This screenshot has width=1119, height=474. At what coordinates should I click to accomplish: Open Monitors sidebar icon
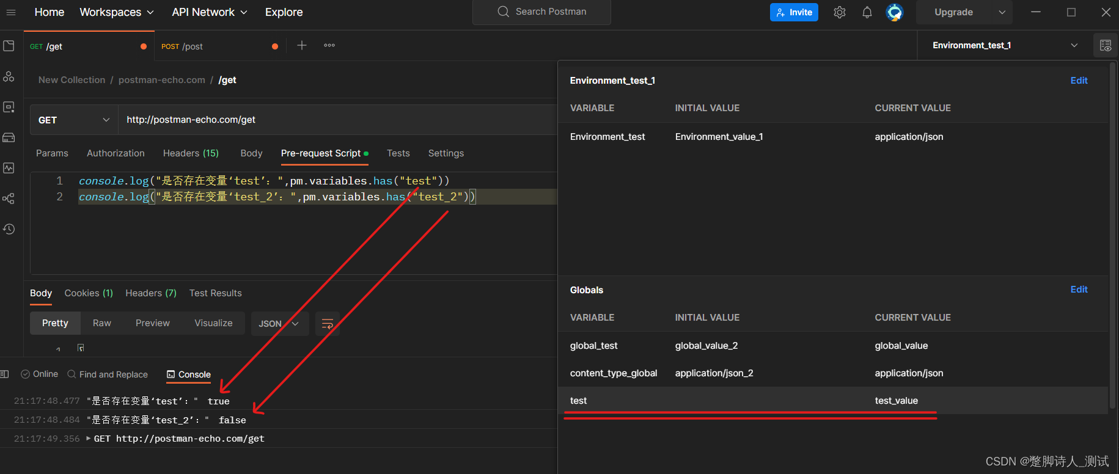point(9,168)
